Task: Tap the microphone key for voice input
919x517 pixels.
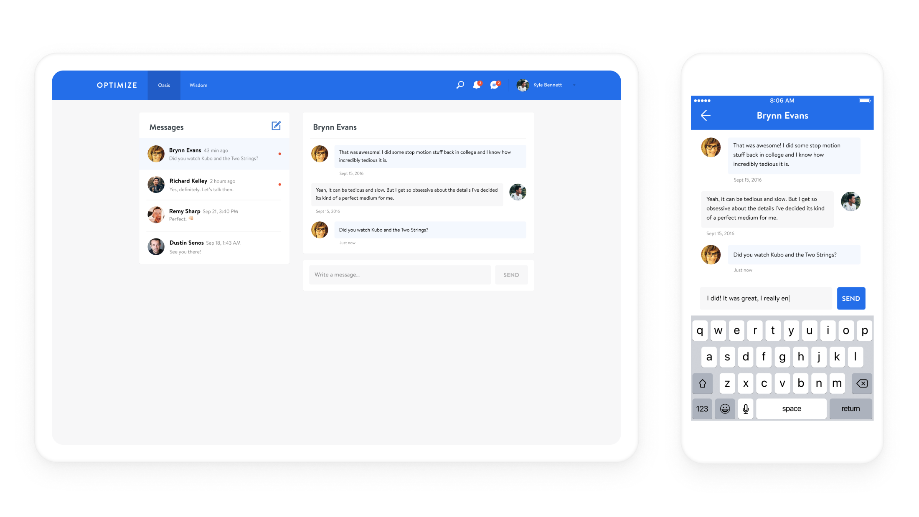Action: click(x=745, y=409)
